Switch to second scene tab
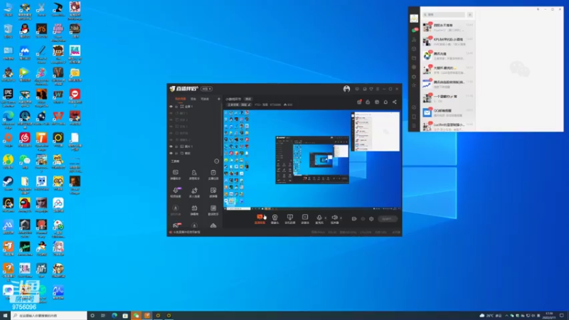 pyautogui.click(x=193, y=99)
